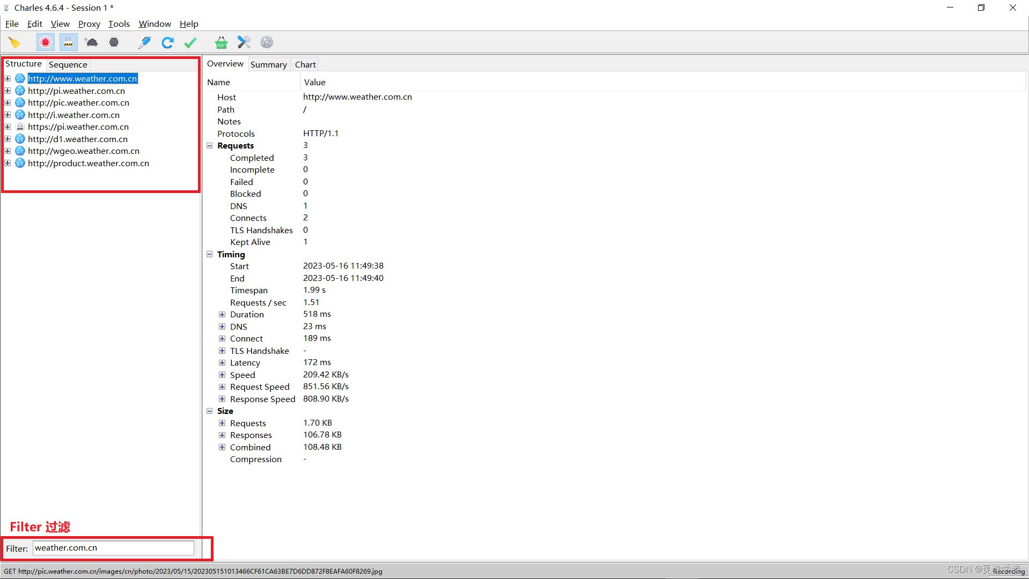This screenshot has width=1029, height=579.
Task: Click lock icon for https://pi.weather.com.cn
Action: [20, 127]
